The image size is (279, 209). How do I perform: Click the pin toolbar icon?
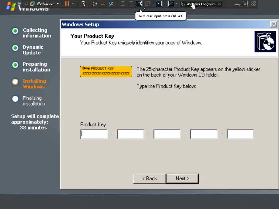coord(26,4)
